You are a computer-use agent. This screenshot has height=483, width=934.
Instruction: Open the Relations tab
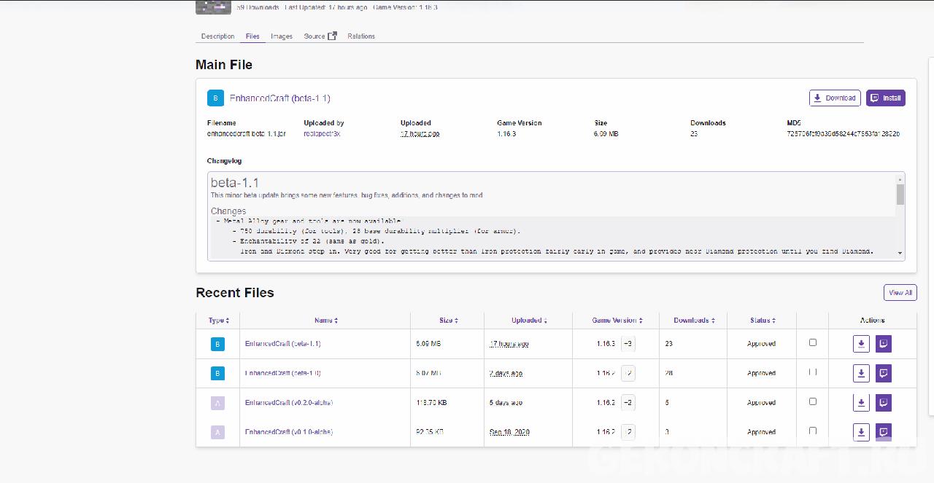(x=361, y=36)
